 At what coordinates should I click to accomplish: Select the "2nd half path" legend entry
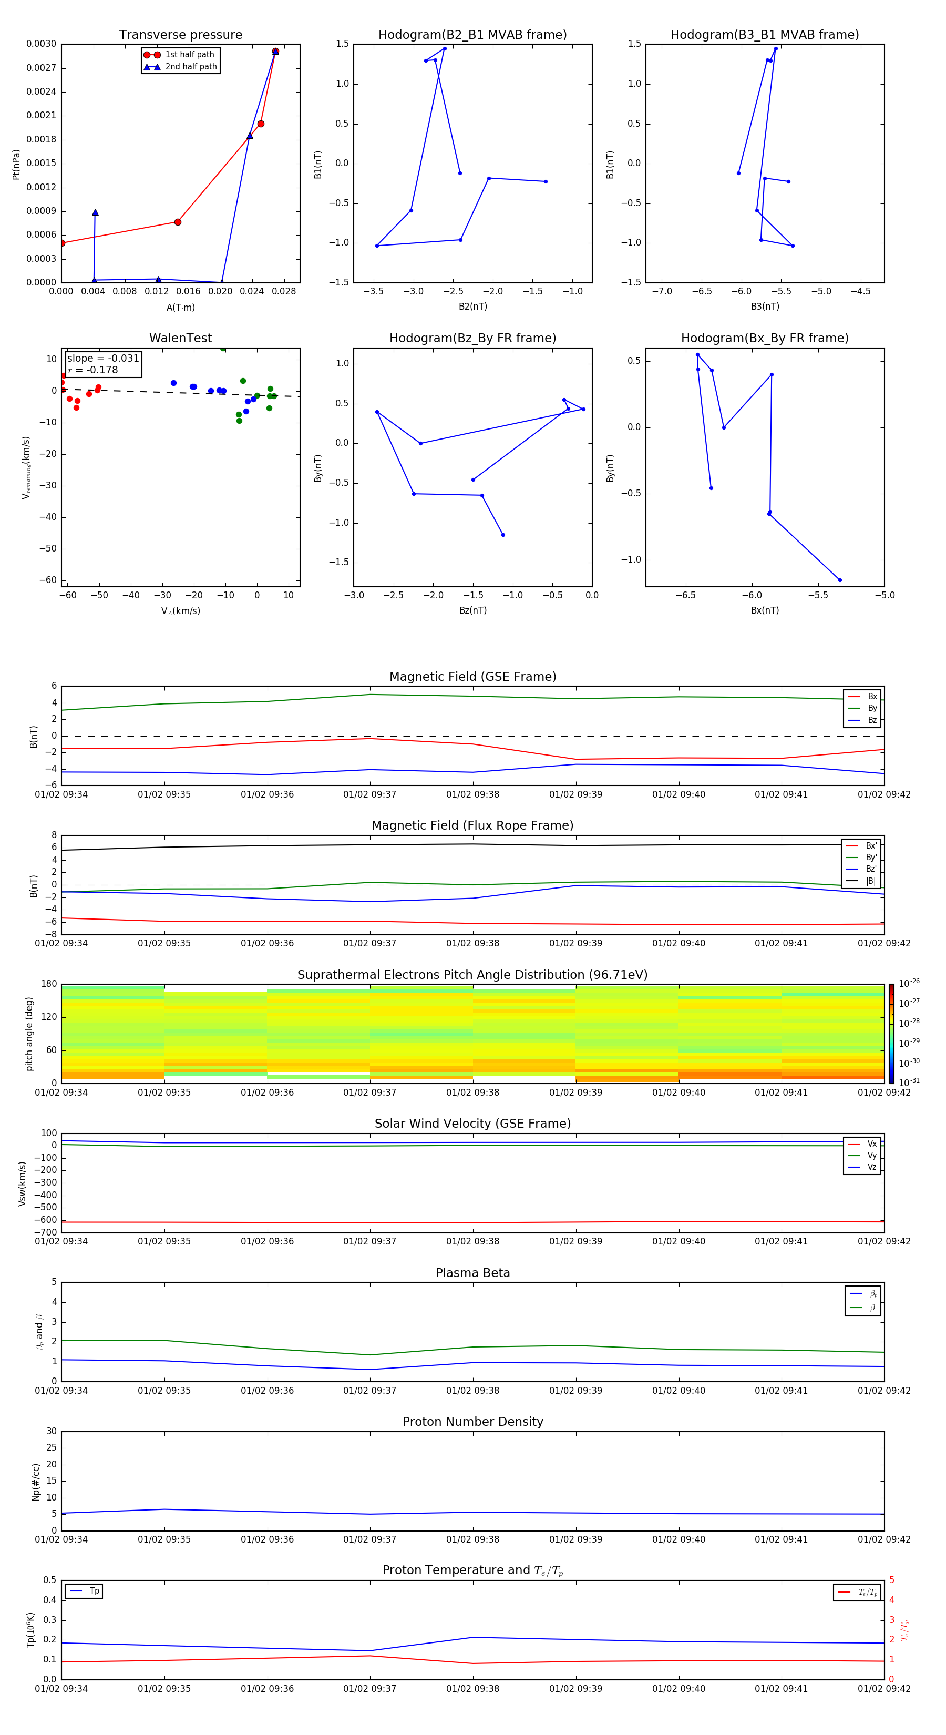(x=180, y=67)
